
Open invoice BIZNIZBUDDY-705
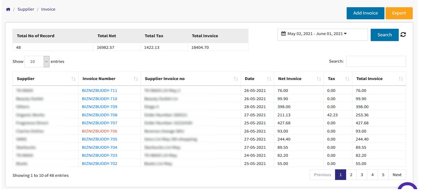[99, 139]
